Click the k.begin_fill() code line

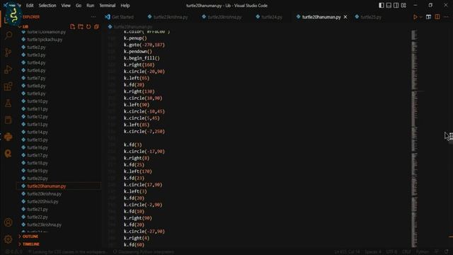(142, 58)
